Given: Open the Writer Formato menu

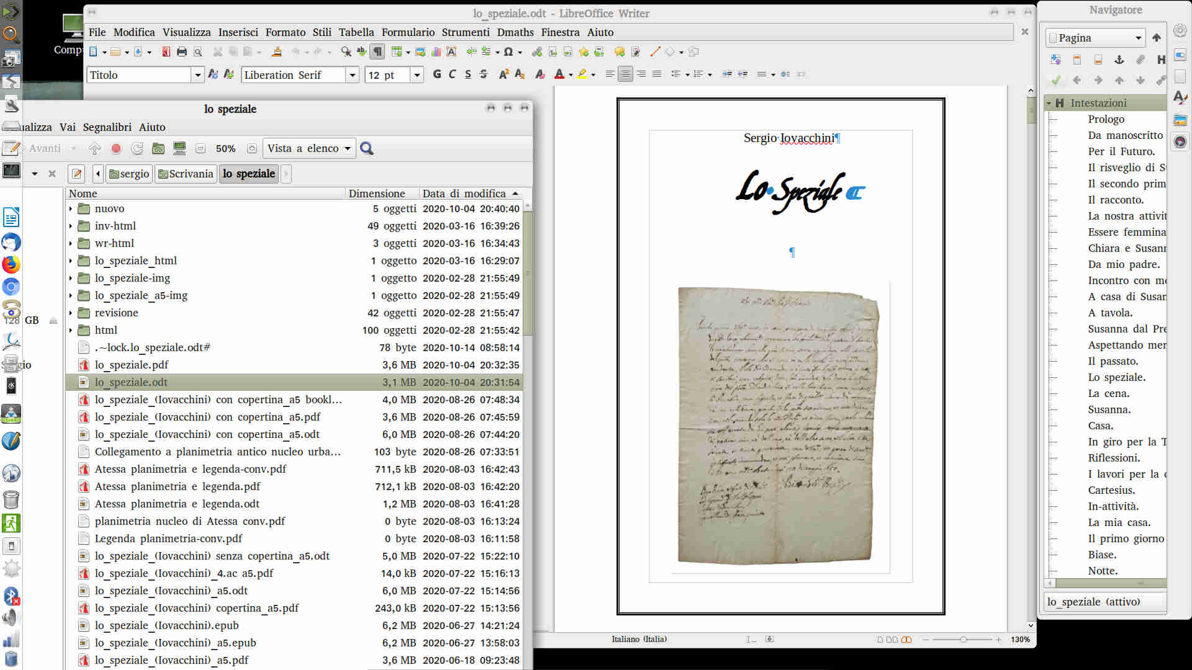Looking at the screenshot, I should coord(285,32).
